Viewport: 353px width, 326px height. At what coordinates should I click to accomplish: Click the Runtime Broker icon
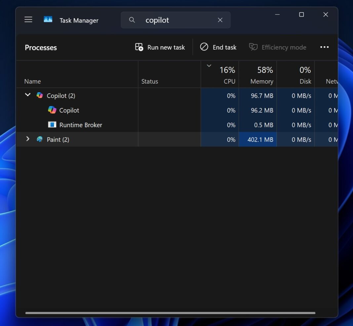click(52, 125)
